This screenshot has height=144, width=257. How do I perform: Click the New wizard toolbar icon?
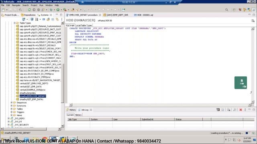[x=3, y=10]
